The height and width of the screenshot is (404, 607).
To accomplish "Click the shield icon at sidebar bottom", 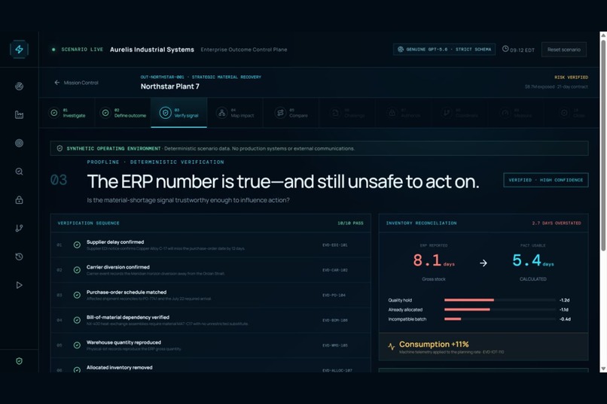I will click(x=19, y=361).
